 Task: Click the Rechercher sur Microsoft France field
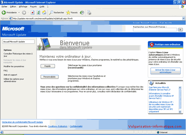pos(155,30)
